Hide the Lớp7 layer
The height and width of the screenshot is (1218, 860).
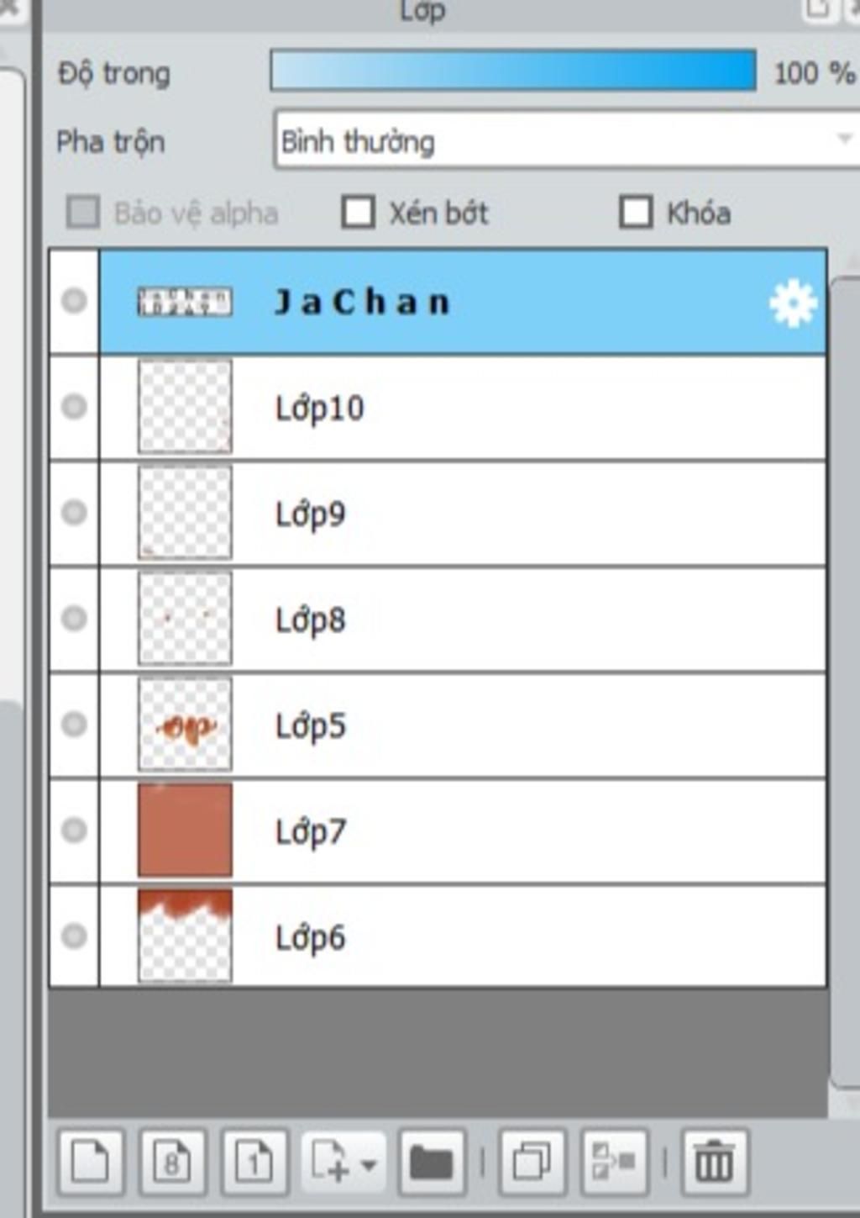click(74, 830)
